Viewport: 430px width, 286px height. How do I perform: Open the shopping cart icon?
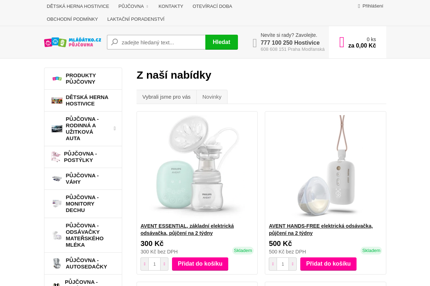point(341,42)
